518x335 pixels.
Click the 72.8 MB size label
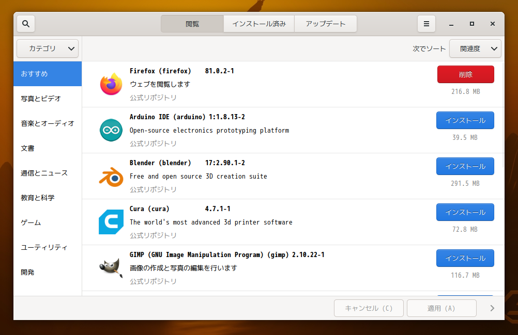coord(465,229)
